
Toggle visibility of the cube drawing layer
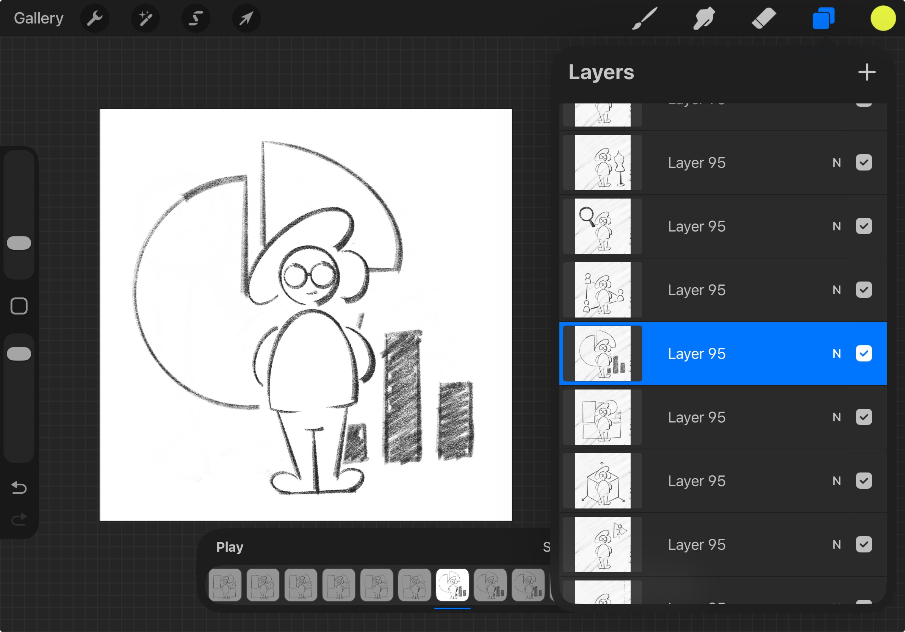tap(863, 481)
